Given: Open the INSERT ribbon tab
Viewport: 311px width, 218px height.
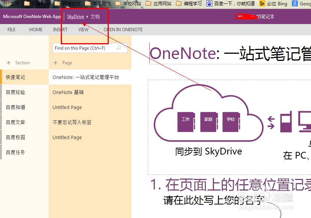Looking at the screenshot, I should tap(60, 30).
